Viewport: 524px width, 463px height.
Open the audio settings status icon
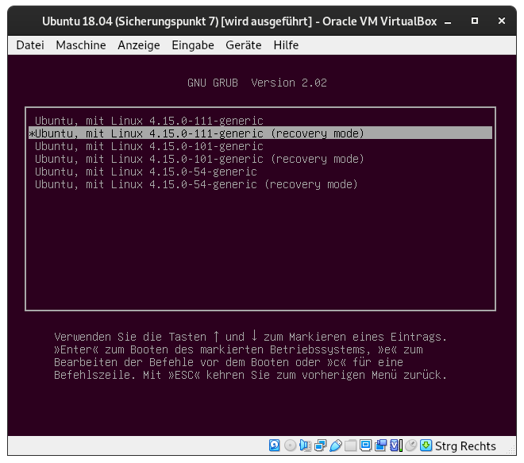[306, 446]
